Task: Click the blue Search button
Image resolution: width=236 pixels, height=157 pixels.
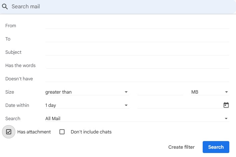Action: click(x=216, y=147)
